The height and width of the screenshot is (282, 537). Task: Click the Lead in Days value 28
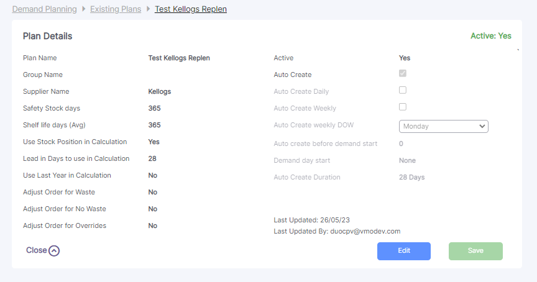point(152,158)
